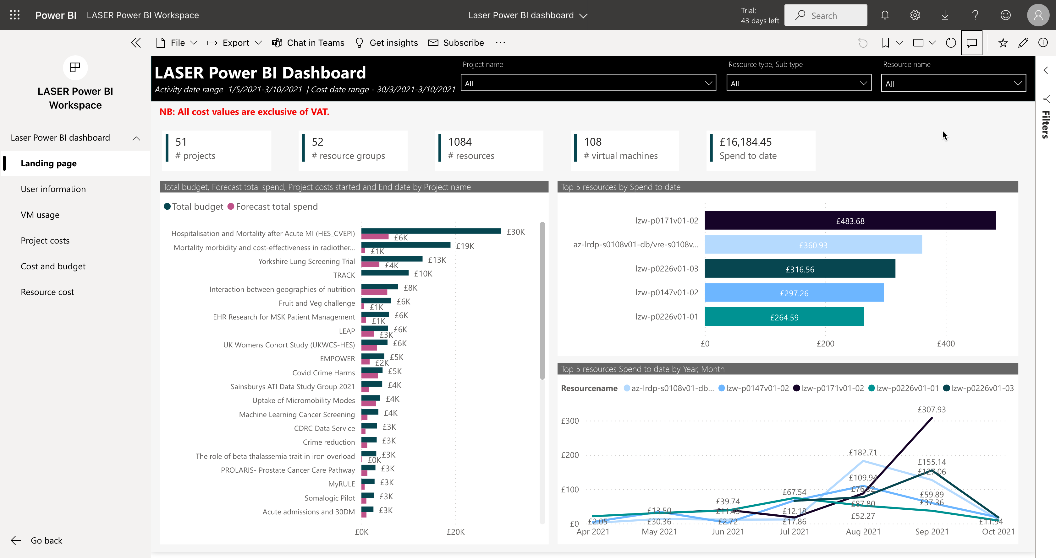Collapse Laser Power BI dashboard section
Image resolution: width=1056 pixels, height=558 pixels.
point(136,138)
